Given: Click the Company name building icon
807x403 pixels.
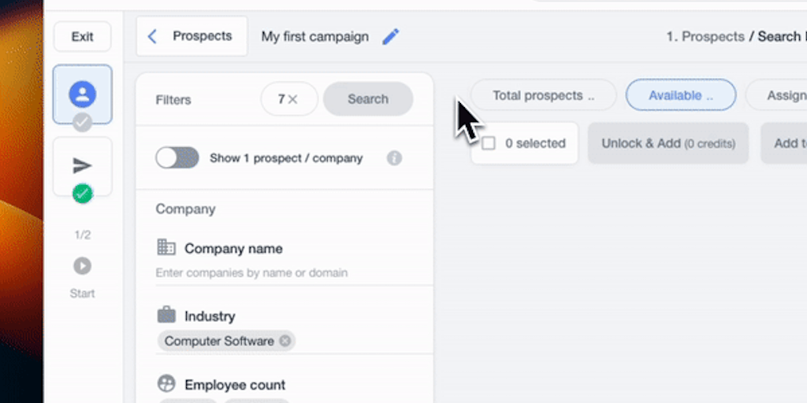Looking at the screenshot, I should pos(166,247).
